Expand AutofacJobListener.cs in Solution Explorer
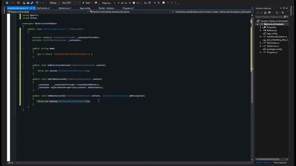The image size is (296, 166). point(260,37)
